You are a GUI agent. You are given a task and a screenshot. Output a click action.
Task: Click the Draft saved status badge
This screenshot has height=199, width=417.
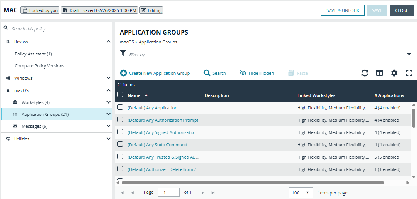[x=99, y=10]
